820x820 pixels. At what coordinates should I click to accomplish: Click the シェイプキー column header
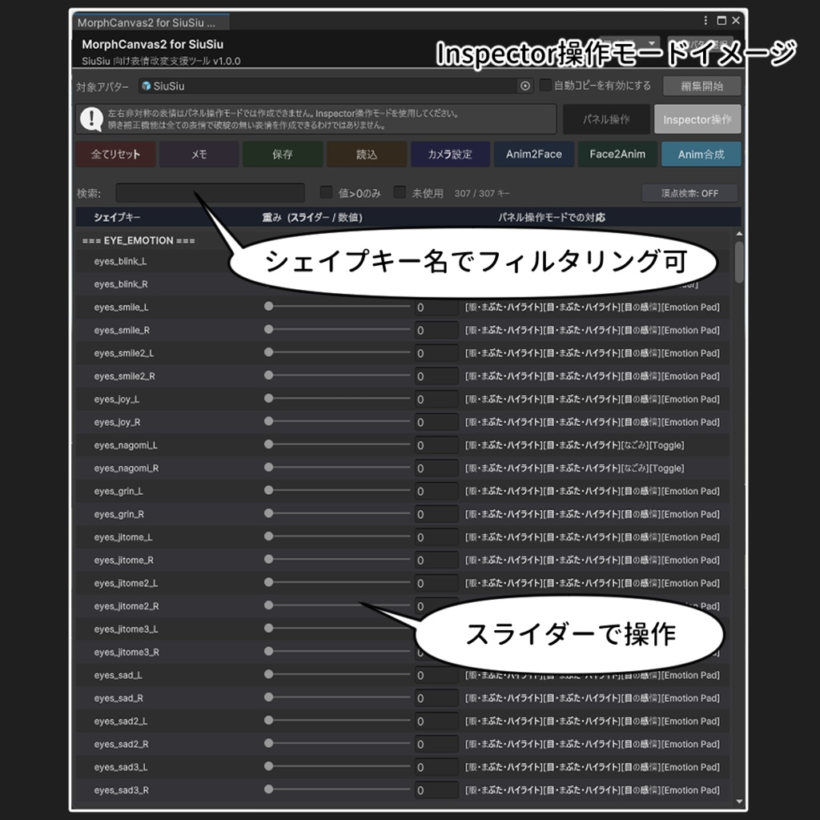117,217
